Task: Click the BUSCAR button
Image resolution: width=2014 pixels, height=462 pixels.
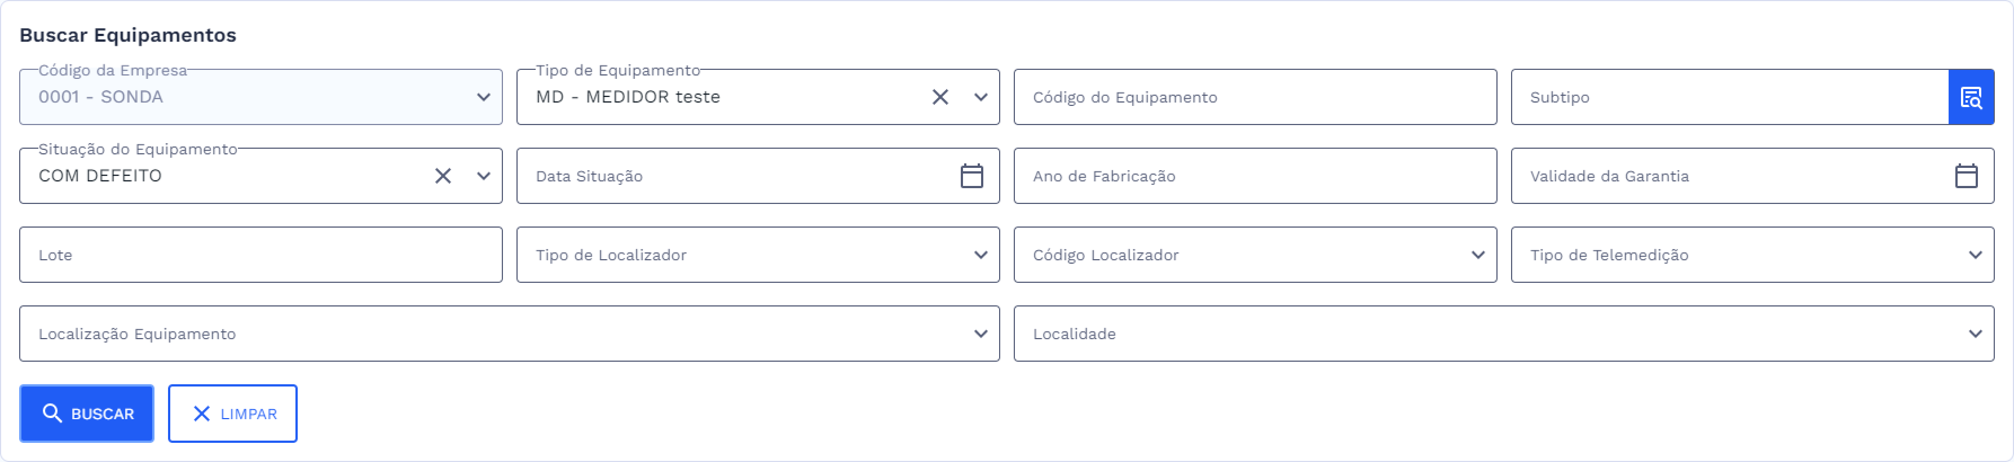Action: click(86, 413)
